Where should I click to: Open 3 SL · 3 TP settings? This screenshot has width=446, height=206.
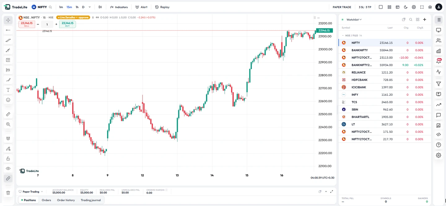coord(365,7)
